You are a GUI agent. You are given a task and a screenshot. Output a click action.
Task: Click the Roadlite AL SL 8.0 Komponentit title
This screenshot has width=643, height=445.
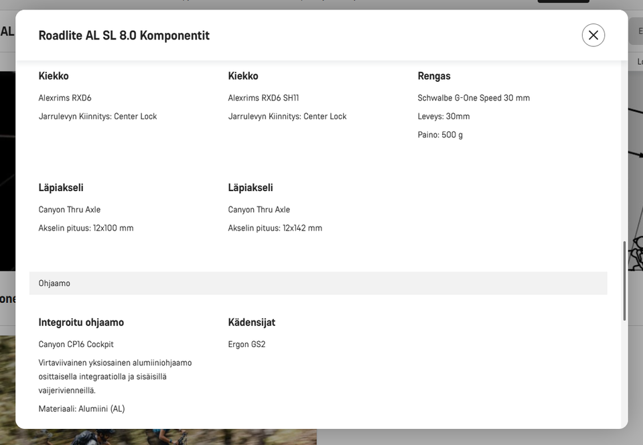coord(124,36)
